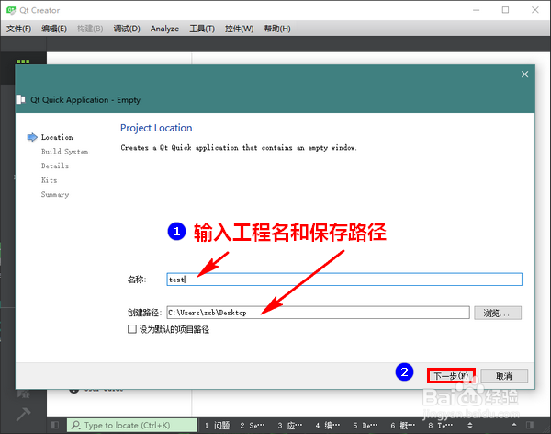Select the Build System wizard step
This screenshot has height=434, width=551.
tap(64, 152)
